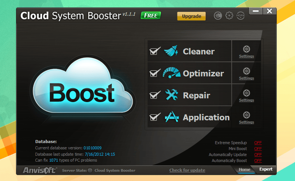
Task: Click Check for update link
Action: pyautogui.click(x=187, y=170)
